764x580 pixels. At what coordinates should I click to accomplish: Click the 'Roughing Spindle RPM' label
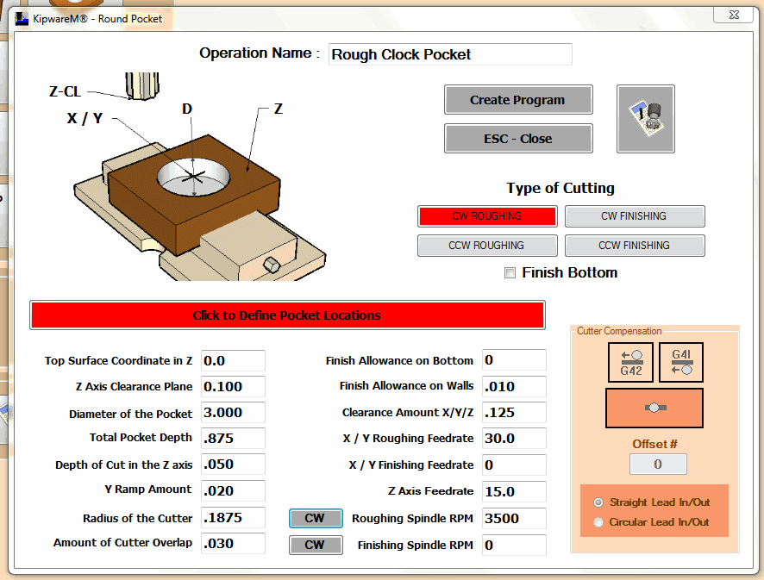[412, 519]
